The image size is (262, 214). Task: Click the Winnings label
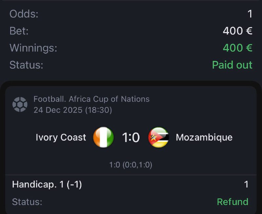[x=33, y=48]
